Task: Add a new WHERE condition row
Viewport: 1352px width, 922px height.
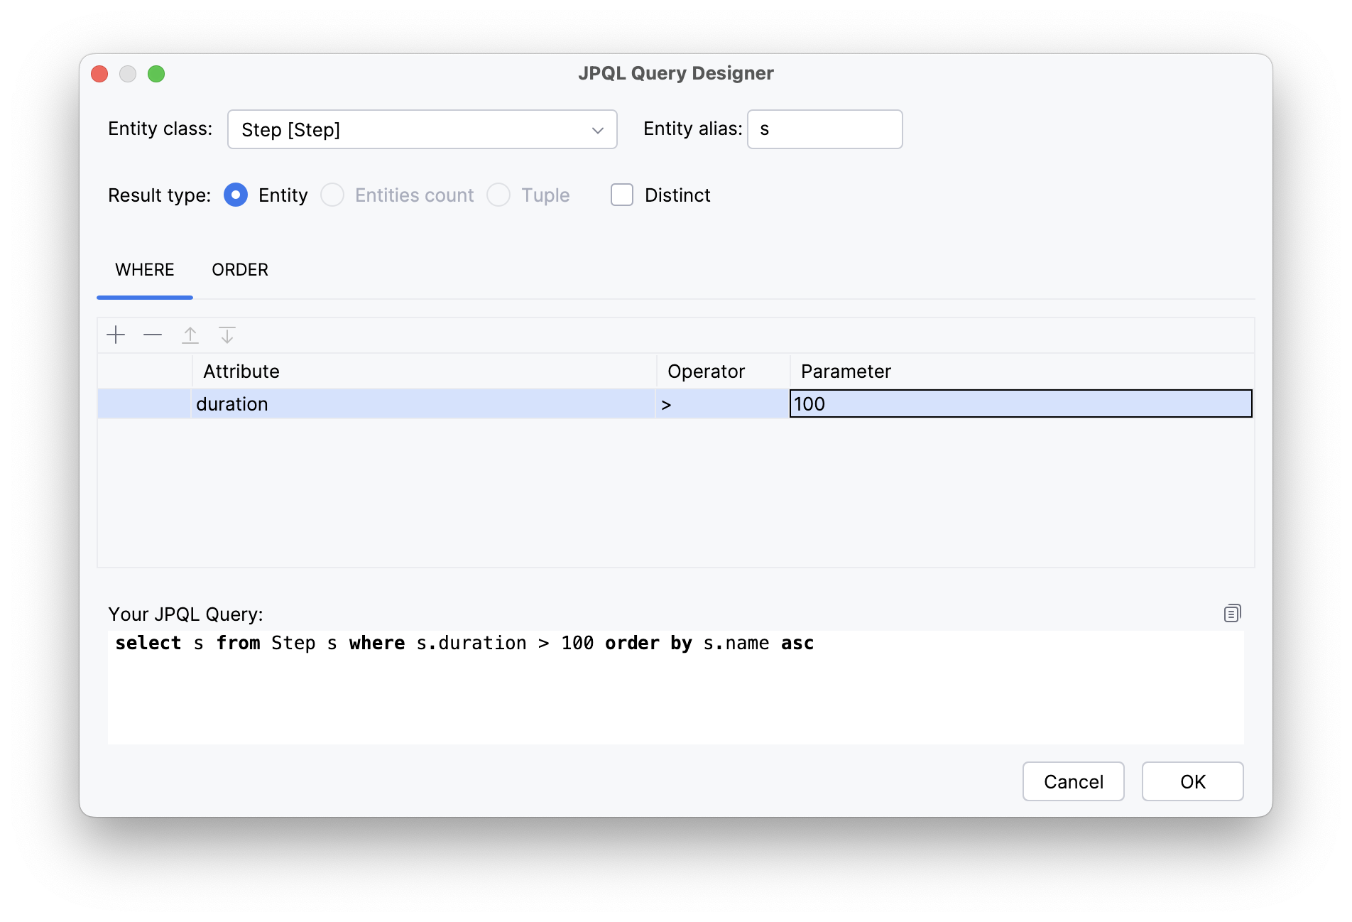Action: (116, 335)
